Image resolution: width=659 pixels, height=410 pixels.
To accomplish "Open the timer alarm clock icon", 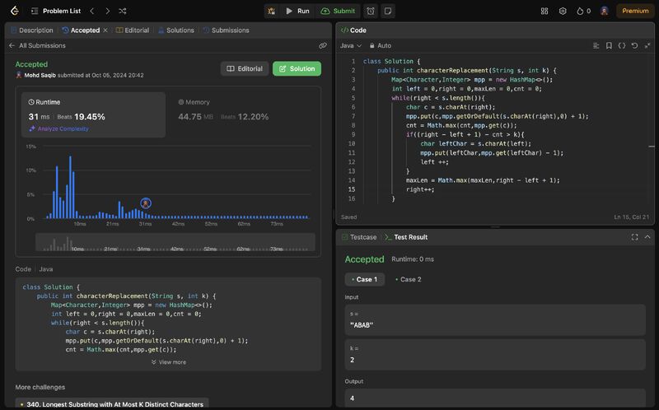I will coord(371,11).
